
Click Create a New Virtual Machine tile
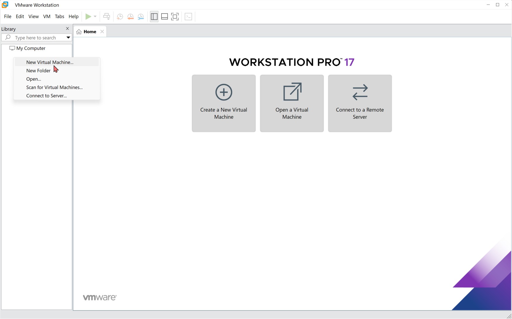click(x=224, y=103)
